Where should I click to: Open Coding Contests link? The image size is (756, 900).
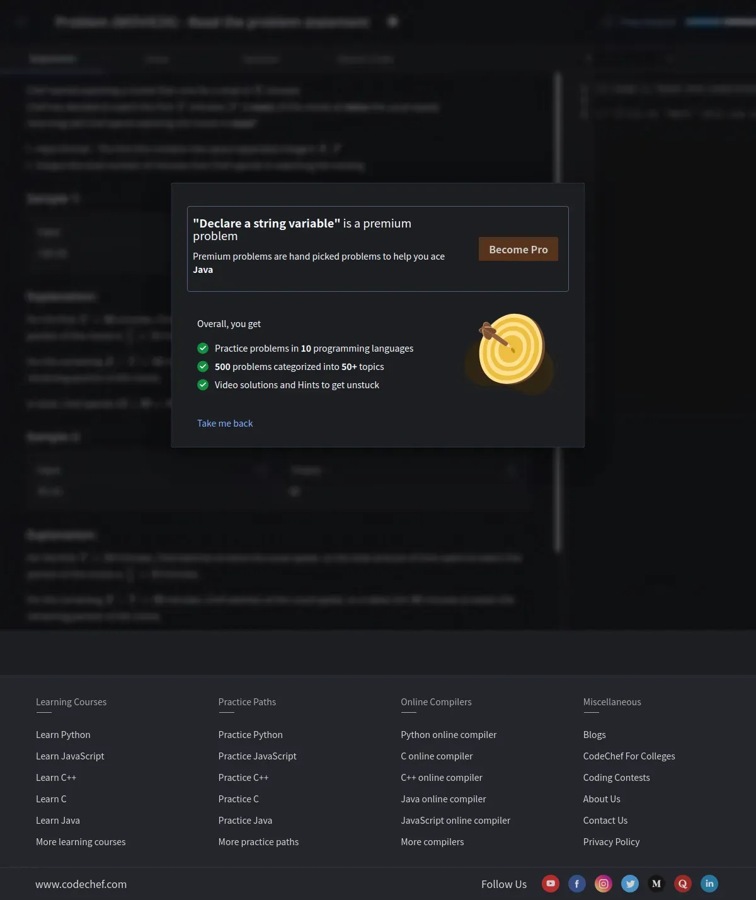pyautogui.click(x=616, y=777)
